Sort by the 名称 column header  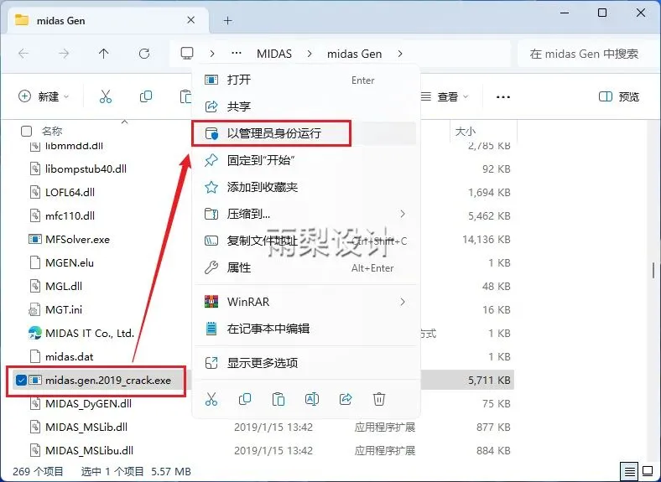(x=52, y=132)
